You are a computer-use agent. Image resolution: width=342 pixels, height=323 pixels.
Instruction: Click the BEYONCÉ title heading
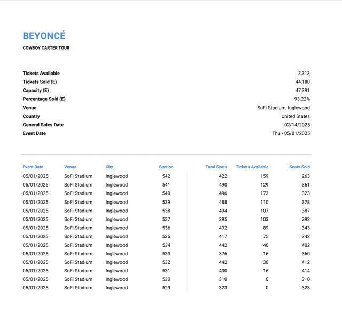click(44, 36)
